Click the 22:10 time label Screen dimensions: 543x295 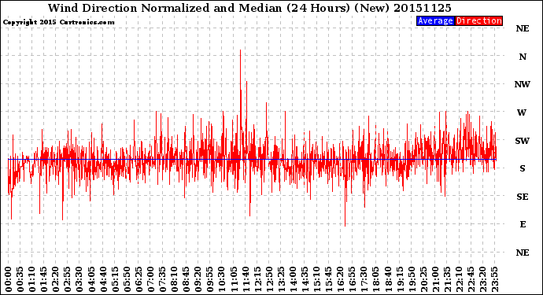pos(459,279)
